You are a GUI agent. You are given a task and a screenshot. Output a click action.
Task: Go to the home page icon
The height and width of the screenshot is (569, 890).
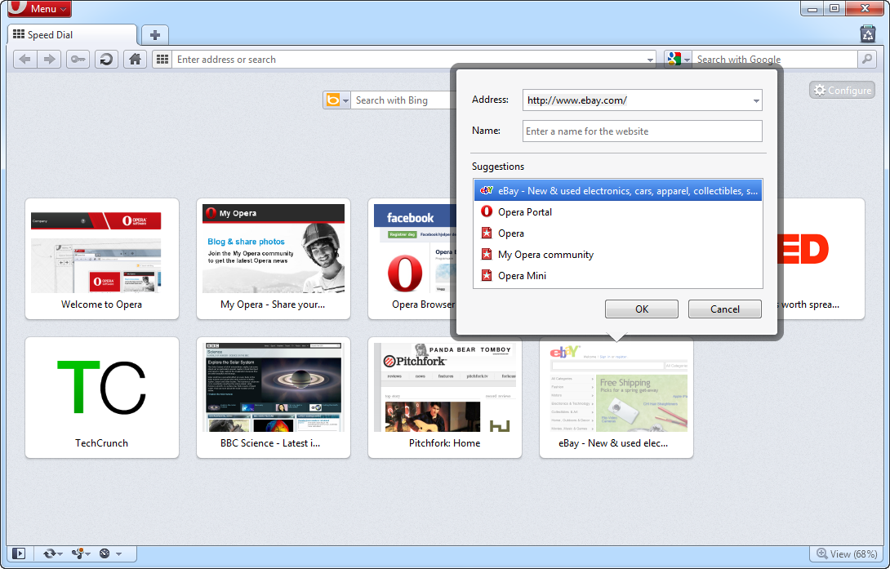135,59
